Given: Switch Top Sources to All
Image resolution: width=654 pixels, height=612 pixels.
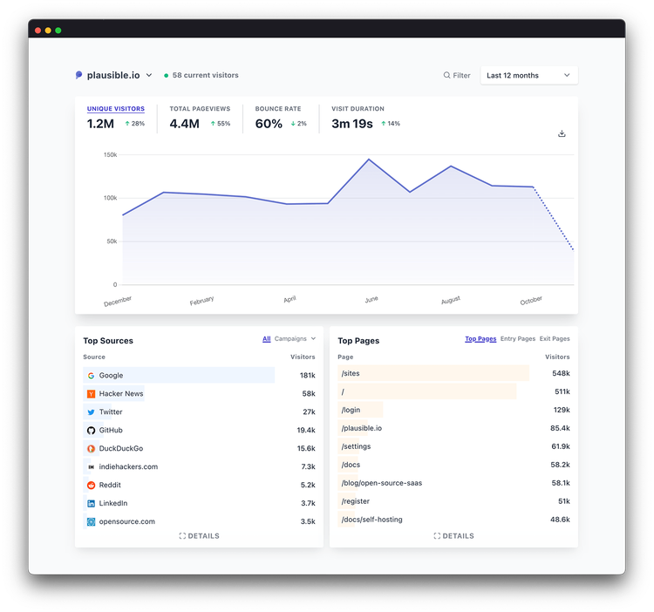Looking at the screenshot, I should (x=267, y=339).
